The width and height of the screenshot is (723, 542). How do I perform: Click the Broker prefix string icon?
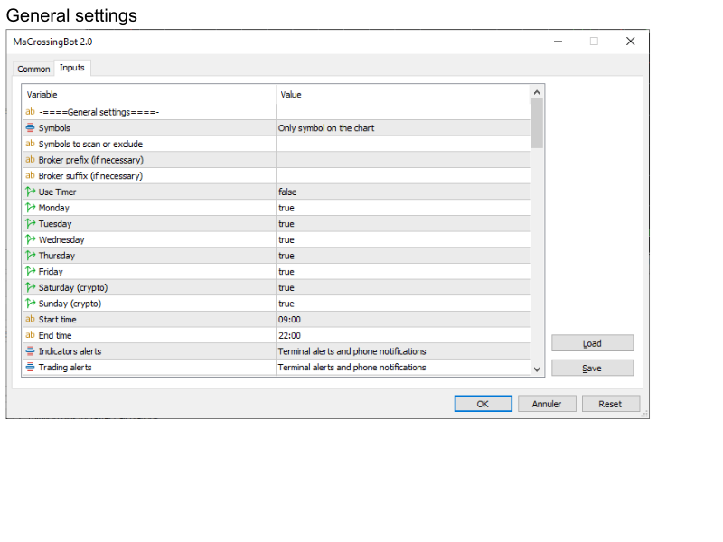coord(31,160)
